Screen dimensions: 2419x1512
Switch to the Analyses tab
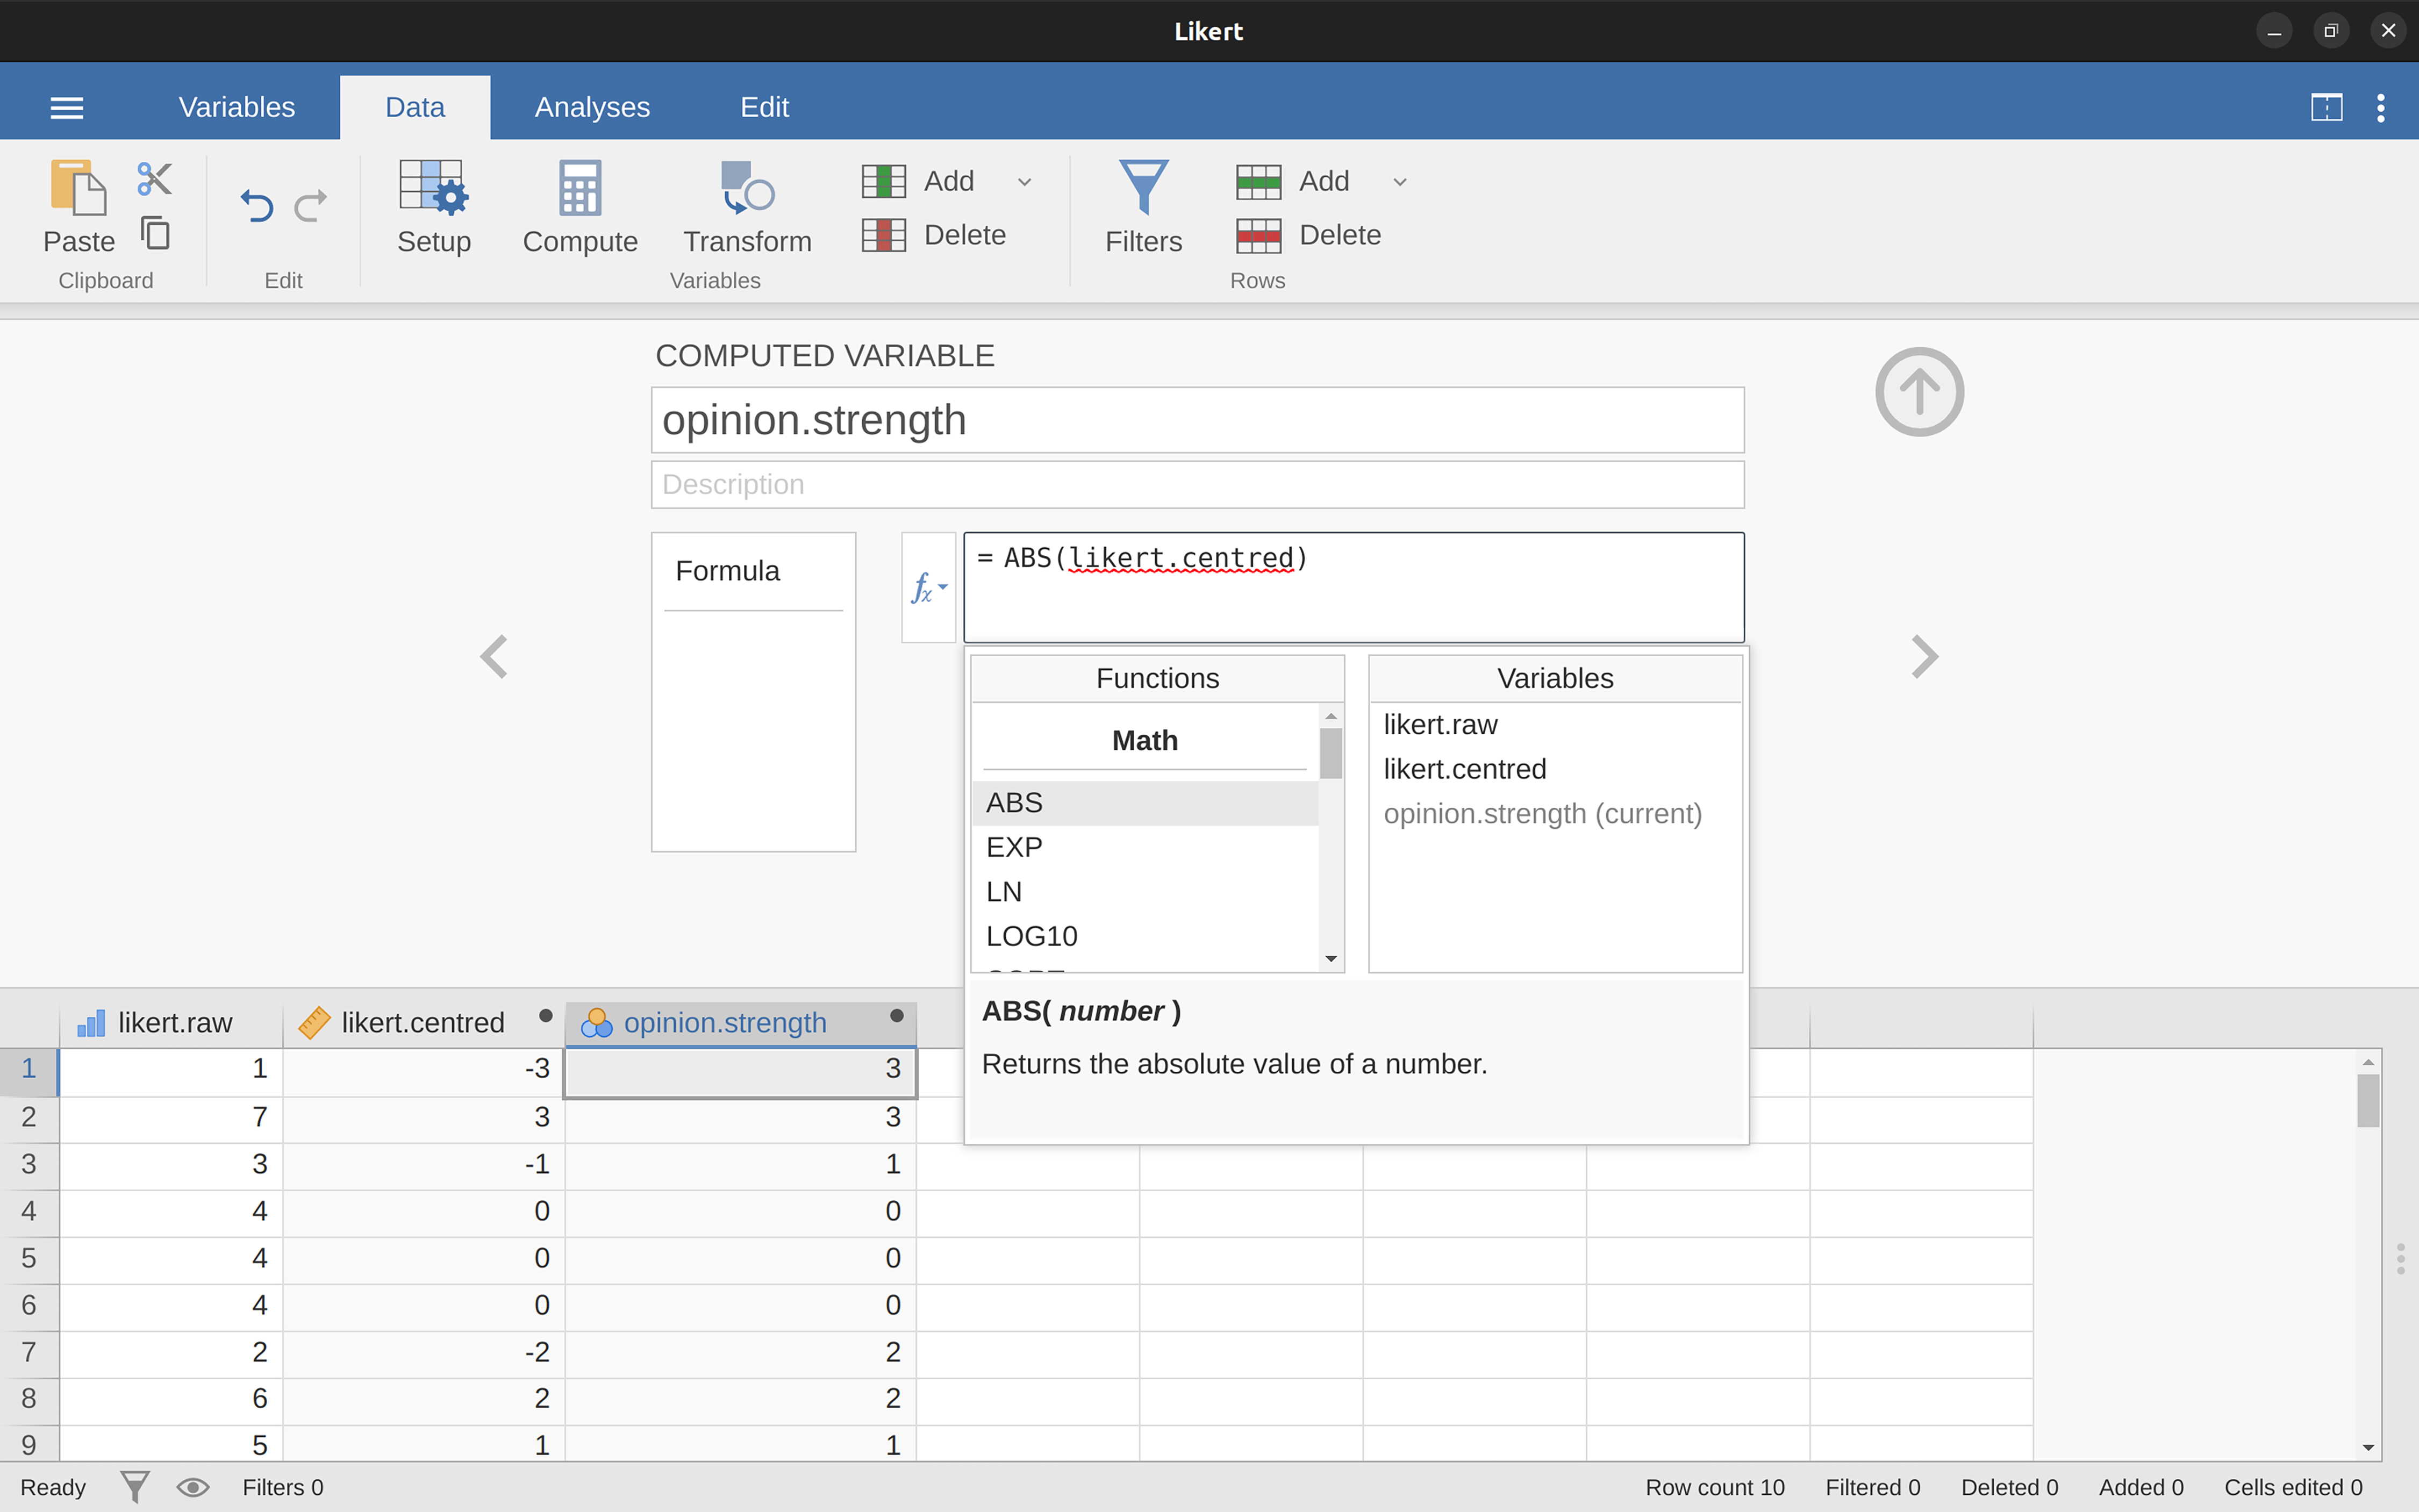592,106
